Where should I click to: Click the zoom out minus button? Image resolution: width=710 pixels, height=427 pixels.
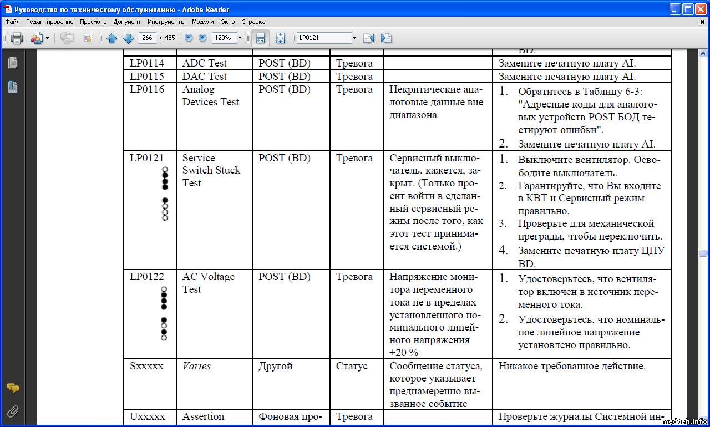[189, 38]
